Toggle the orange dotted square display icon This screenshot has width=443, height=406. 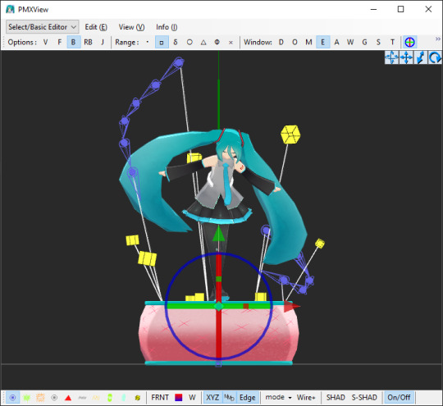(x=40, y=398)
